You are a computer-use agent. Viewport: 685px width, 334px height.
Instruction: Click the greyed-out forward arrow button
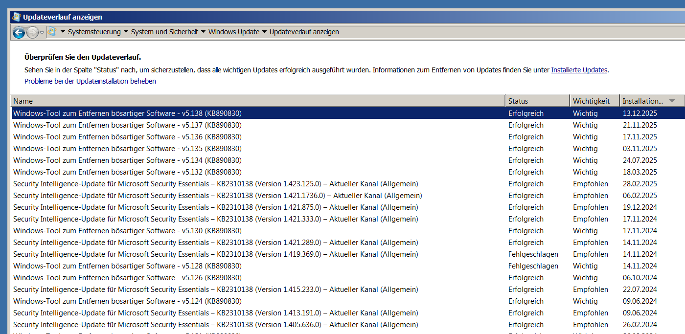click(32, 33)
